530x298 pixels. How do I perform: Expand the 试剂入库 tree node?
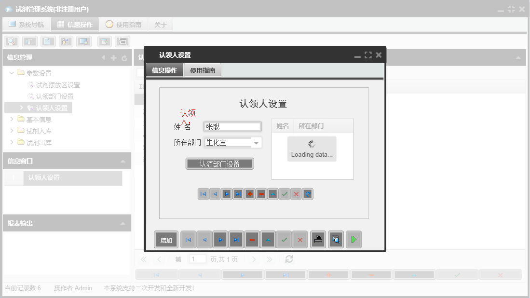(12, 131)
